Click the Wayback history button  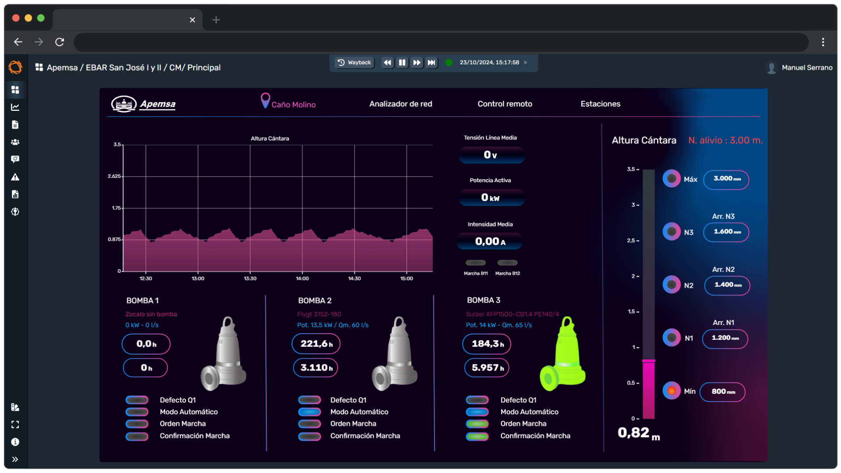354,63
